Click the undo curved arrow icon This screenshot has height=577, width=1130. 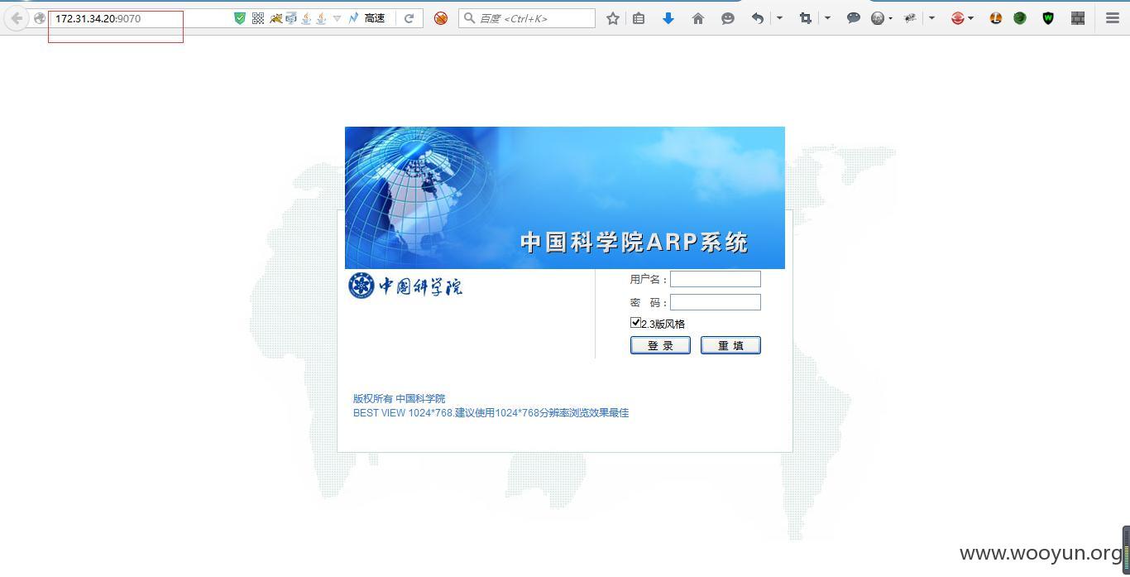pos(757,18)
